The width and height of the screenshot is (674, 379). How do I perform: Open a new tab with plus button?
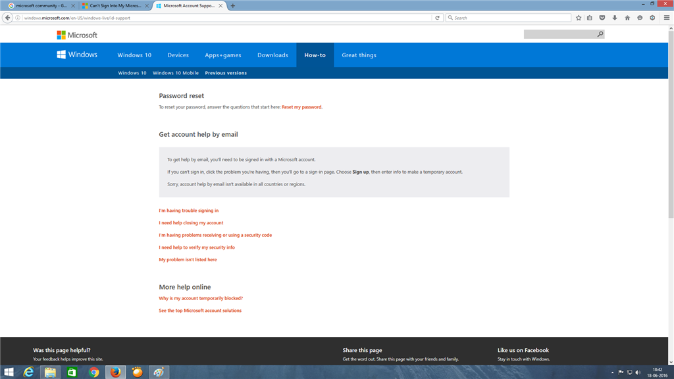tap(232, 5)
